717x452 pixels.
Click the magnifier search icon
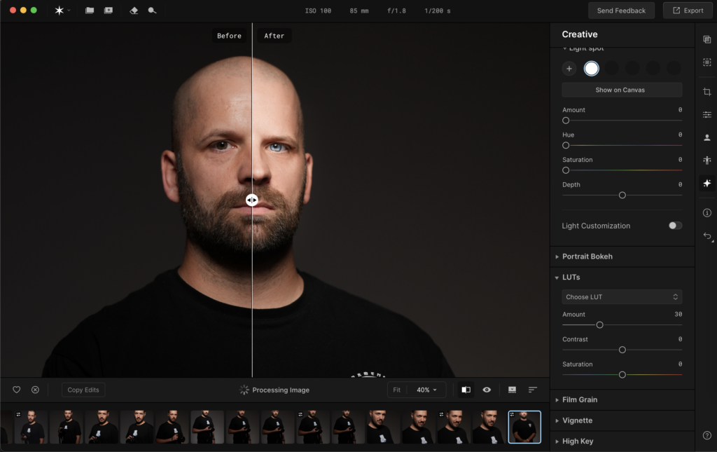(x=152, y=11)
